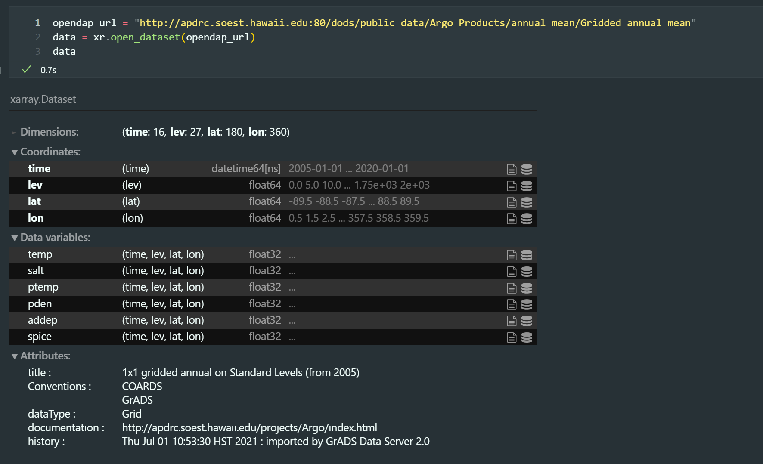Viewport: 763px width, 464px height.
Task: Show data repr icon for lat coordinate
Action: tap(527, 202)
